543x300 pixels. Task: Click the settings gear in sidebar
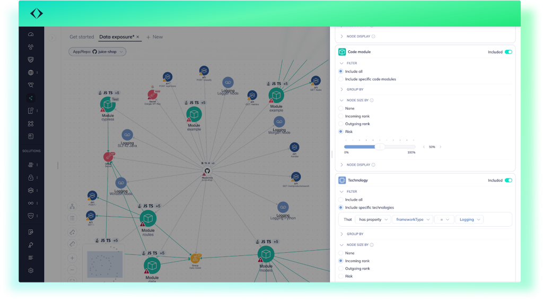[31, 270]
